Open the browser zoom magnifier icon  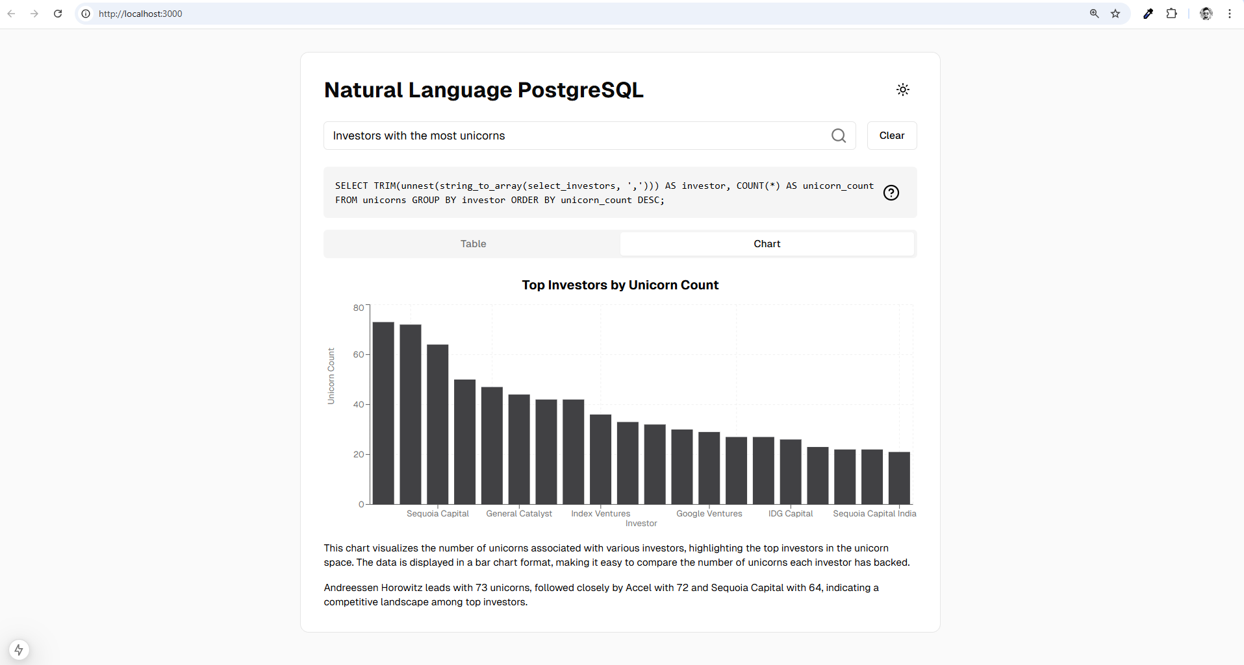1094,14
